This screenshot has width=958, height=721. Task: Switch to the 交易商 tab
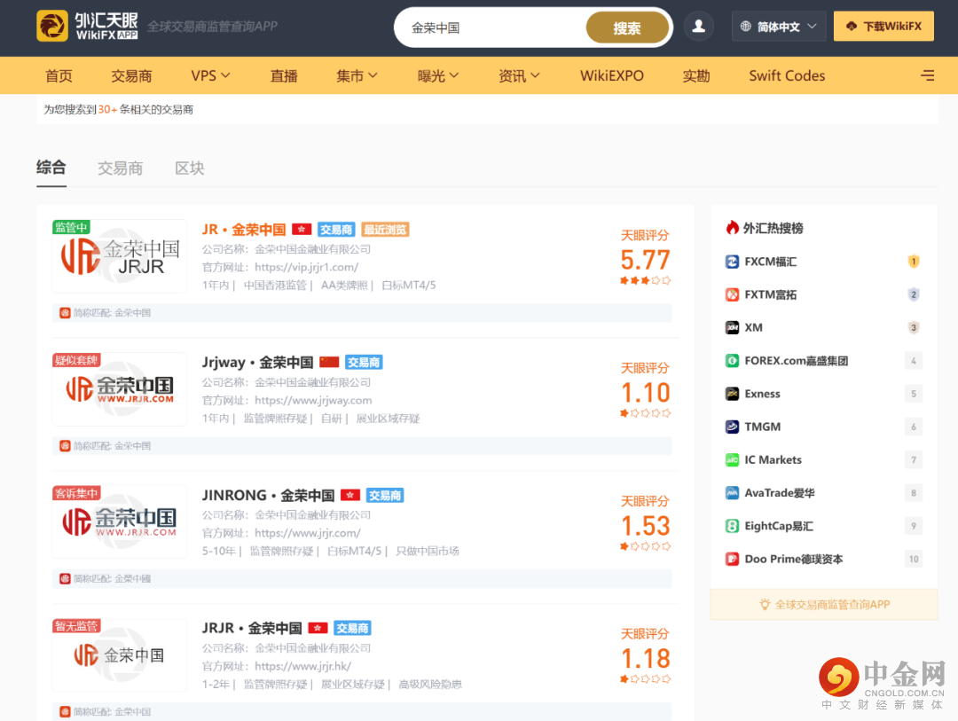[120, 168]
